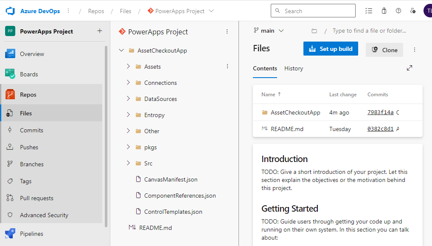Screen dimensions: 432x246
Task: Expand the Other folder
Action: 128,131
